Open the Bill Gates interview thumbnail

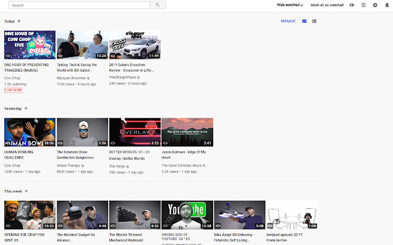(82, 45)
